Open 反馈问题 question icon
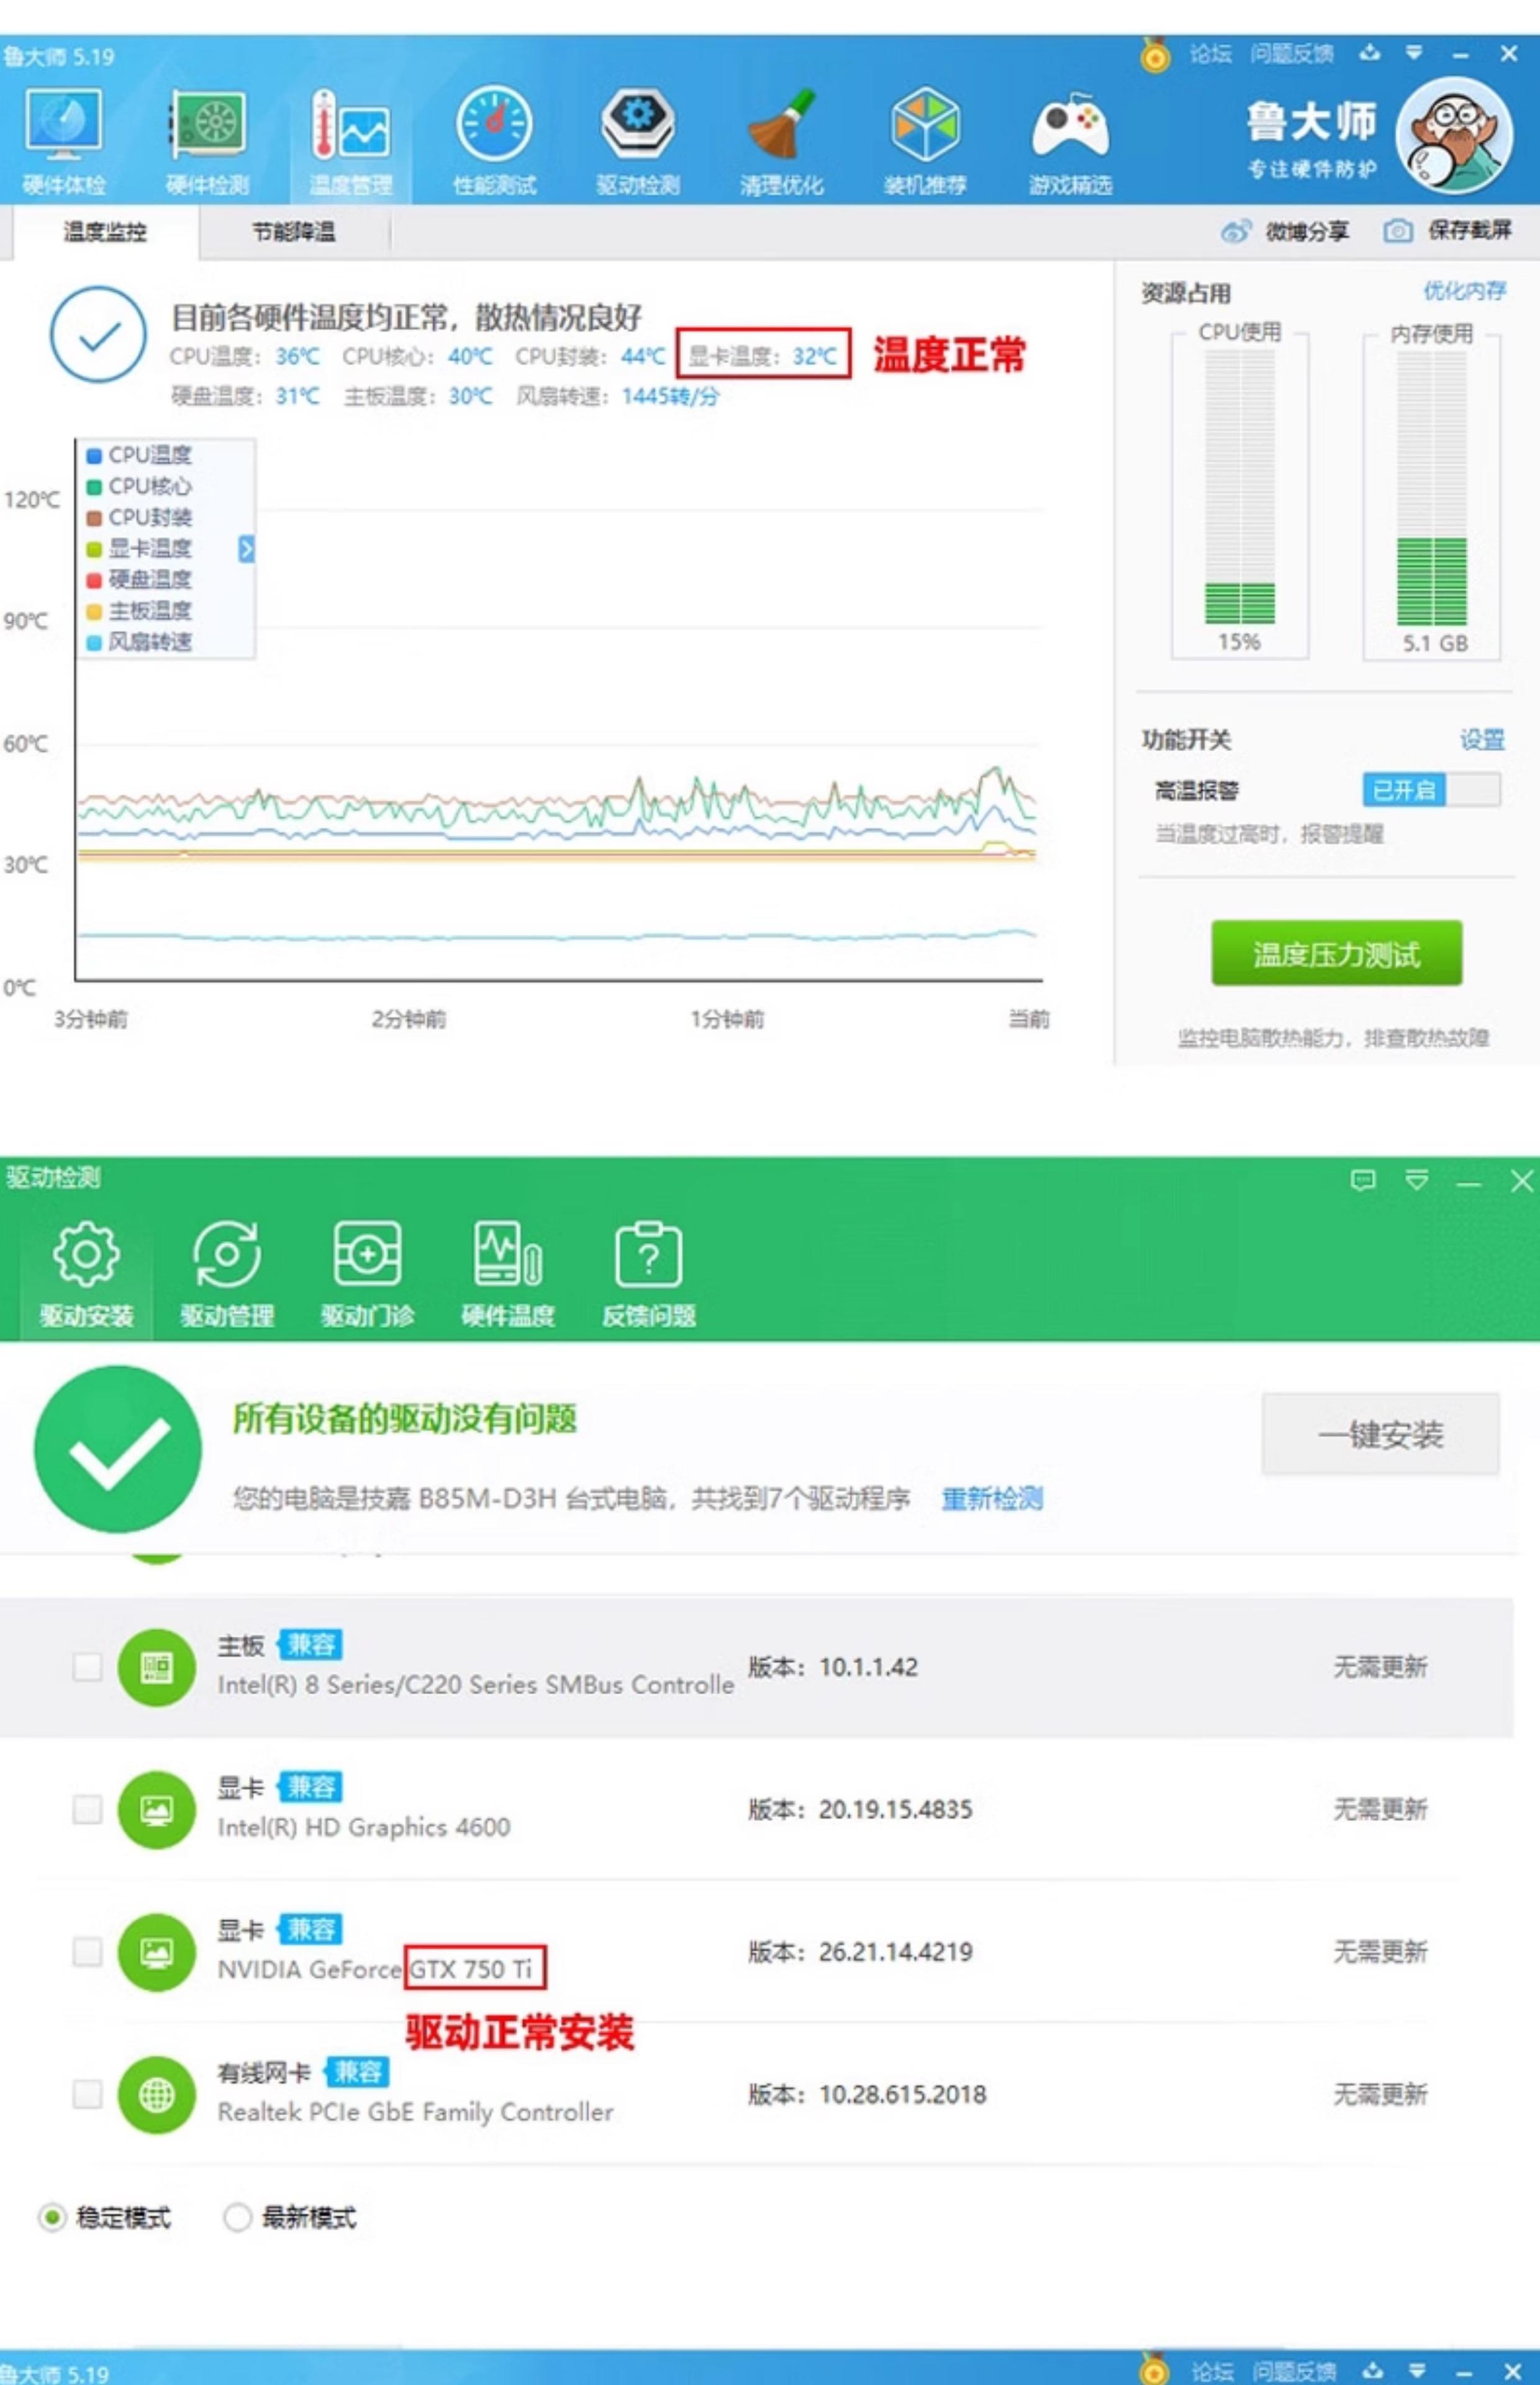Viewport: 1540px width, 2385px height. click(648, 1254)
